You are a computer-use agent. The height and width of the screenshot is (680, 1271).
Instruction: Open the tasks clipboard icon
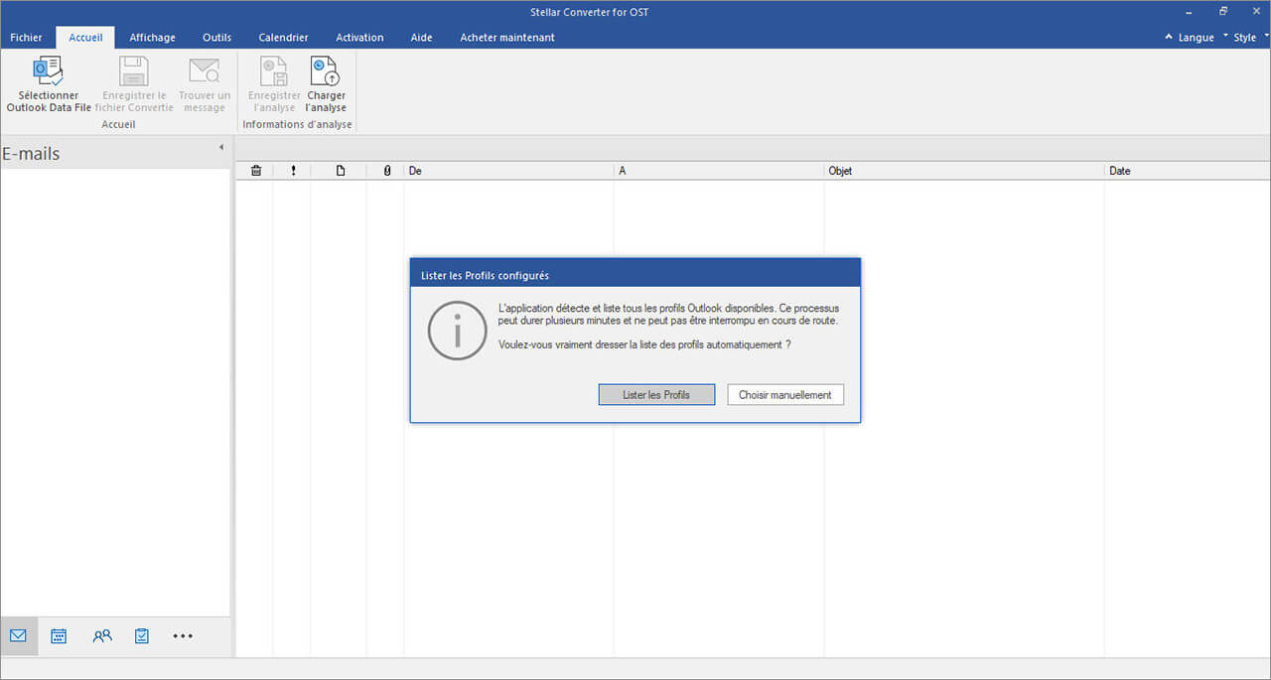[x=142, y=636]
